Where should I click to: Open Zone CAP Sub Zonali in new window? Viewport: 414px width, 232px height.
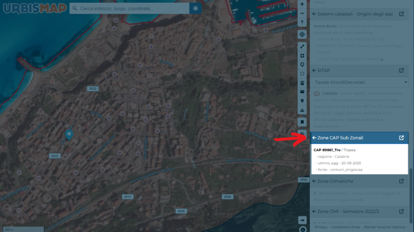click(401, 138)
